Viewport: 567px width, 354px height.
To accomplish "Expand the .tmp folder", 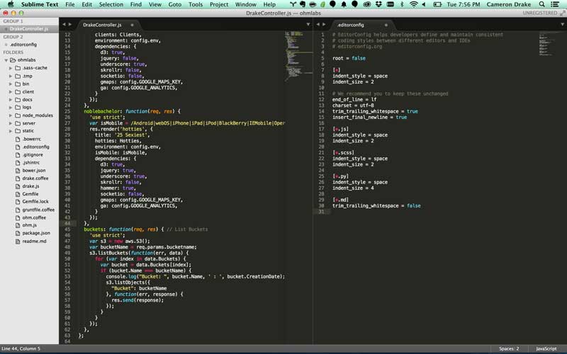I will tap(11, 76).
